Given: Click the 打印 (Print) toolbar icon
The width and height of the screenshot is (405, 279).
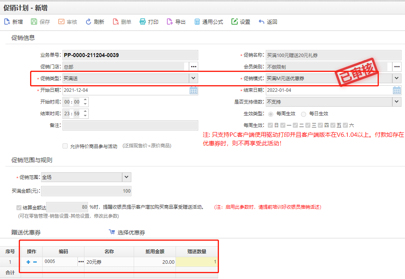Looking at the screenshot, I should 143,22.
